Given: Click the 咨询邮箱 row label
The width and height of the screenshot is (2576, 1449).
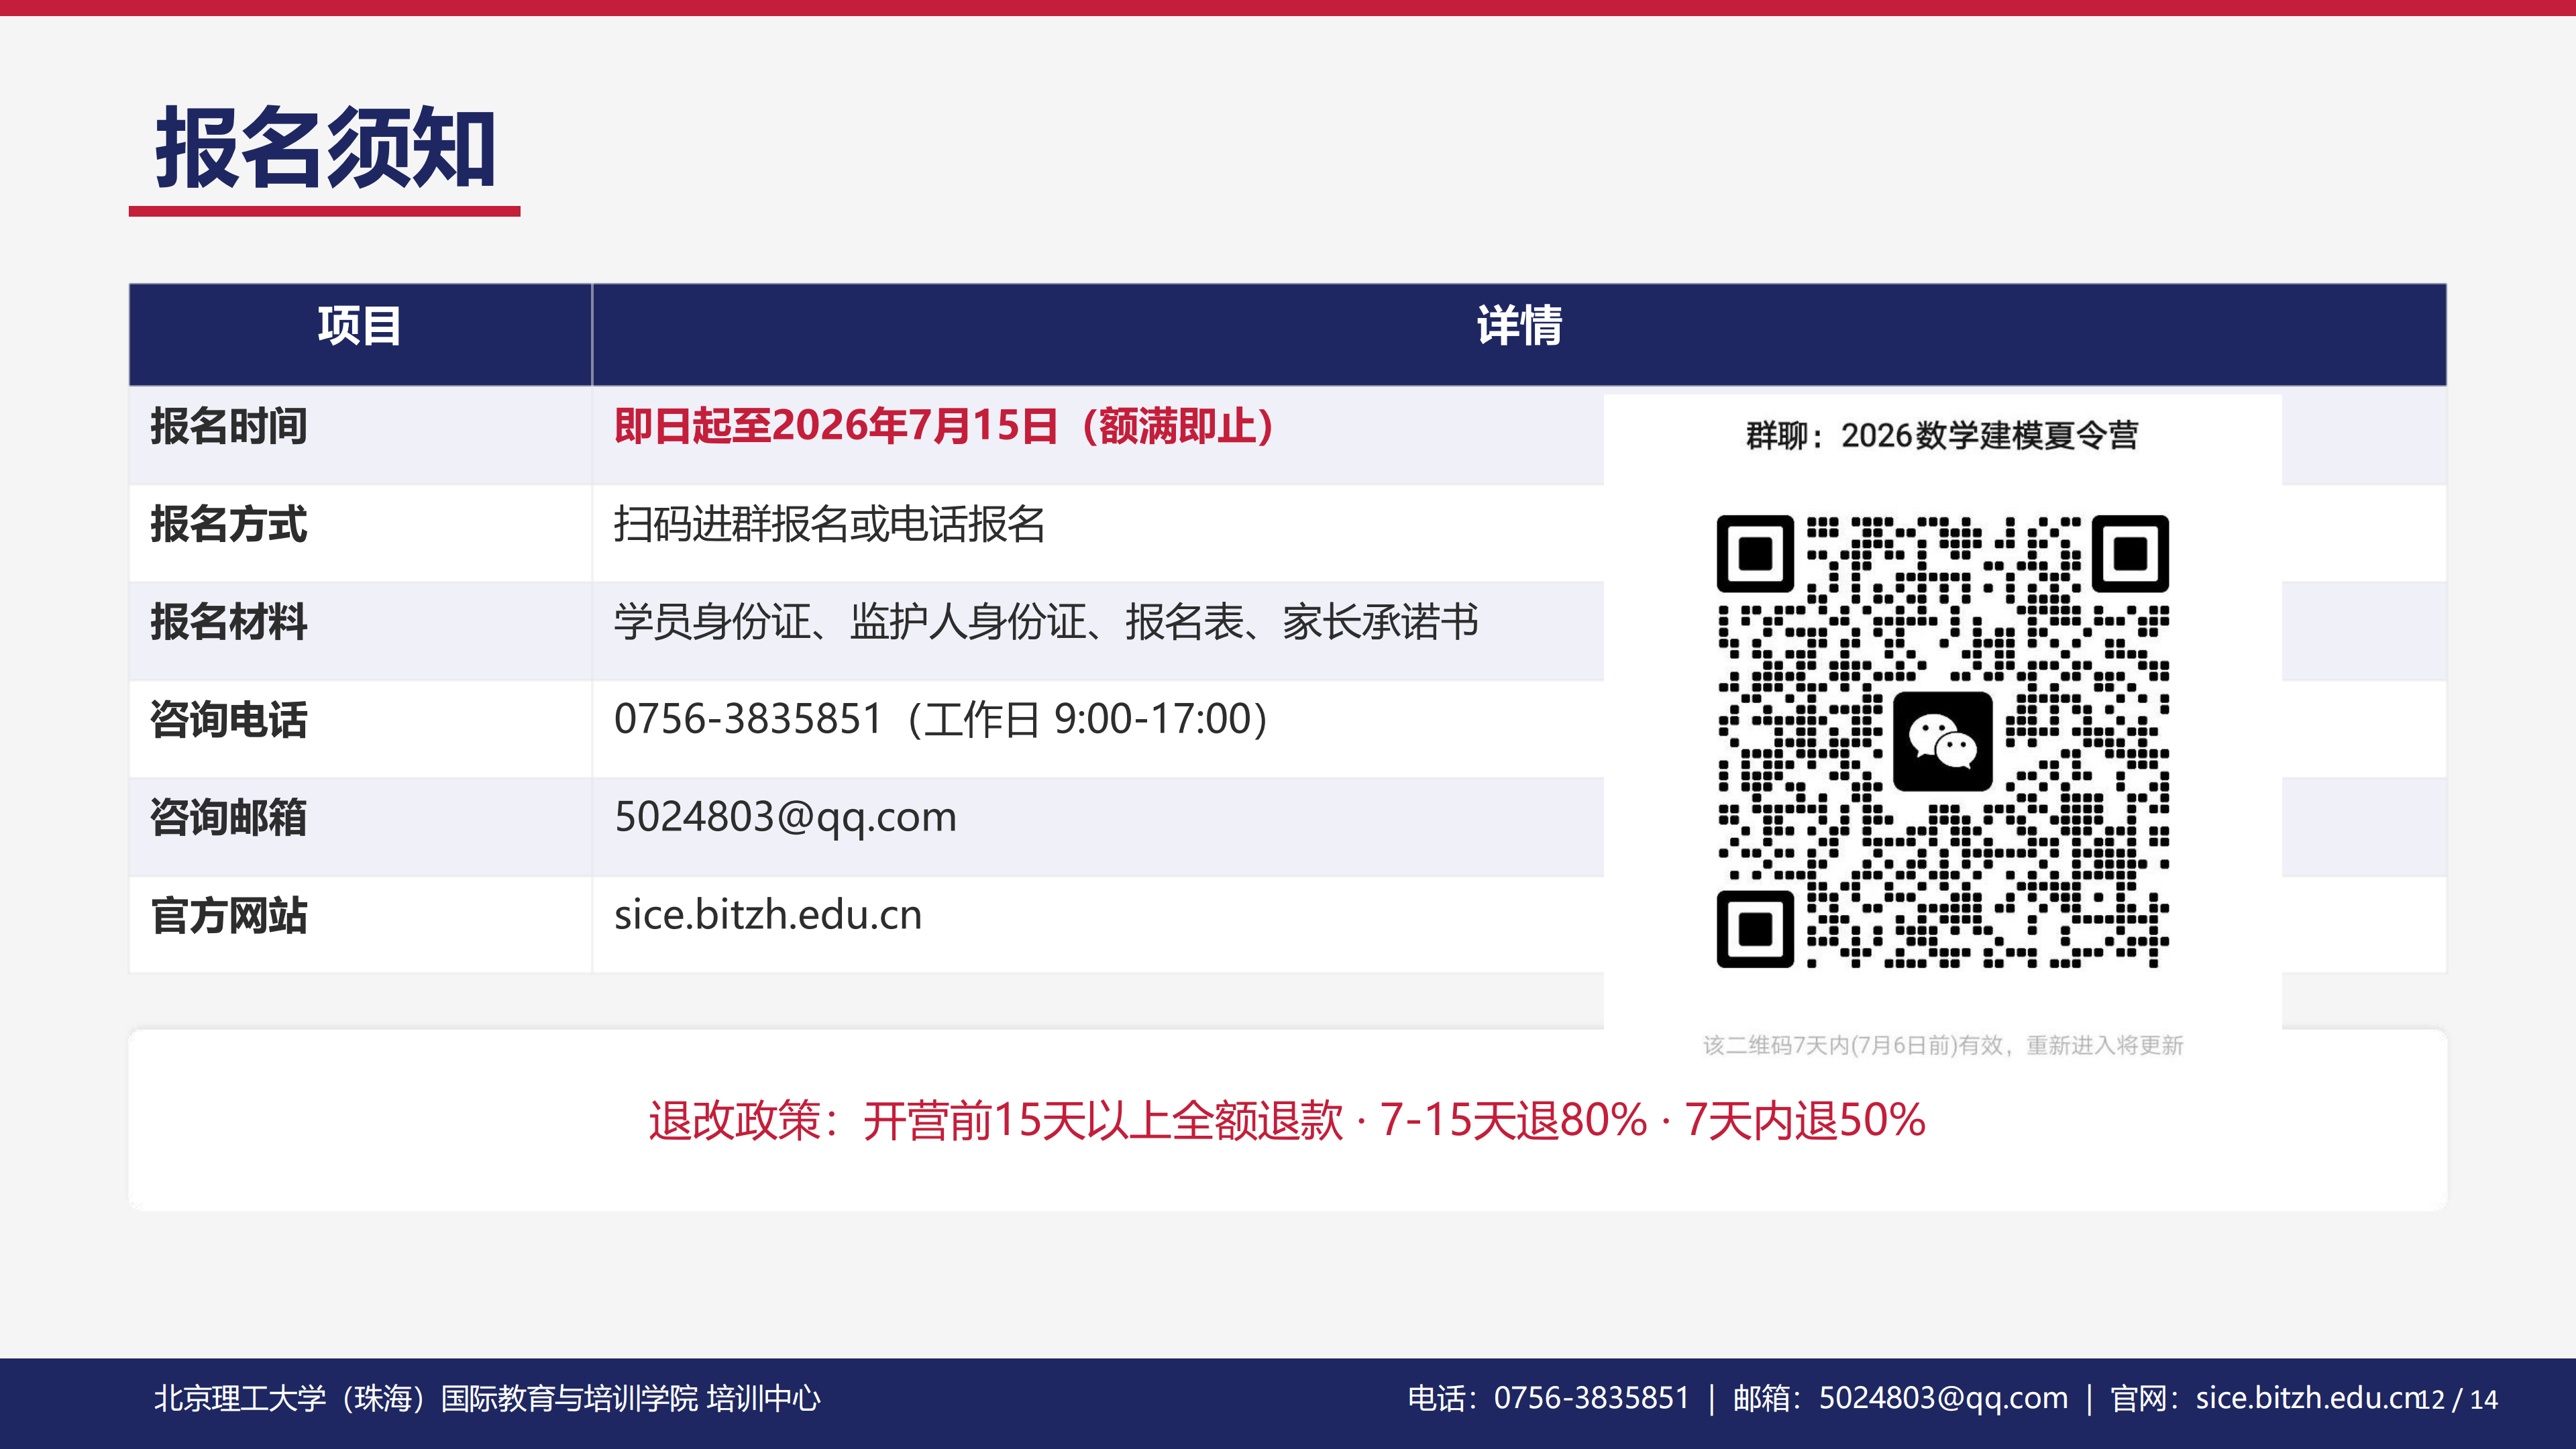Looking at the screenshot, I should (229, 818).
